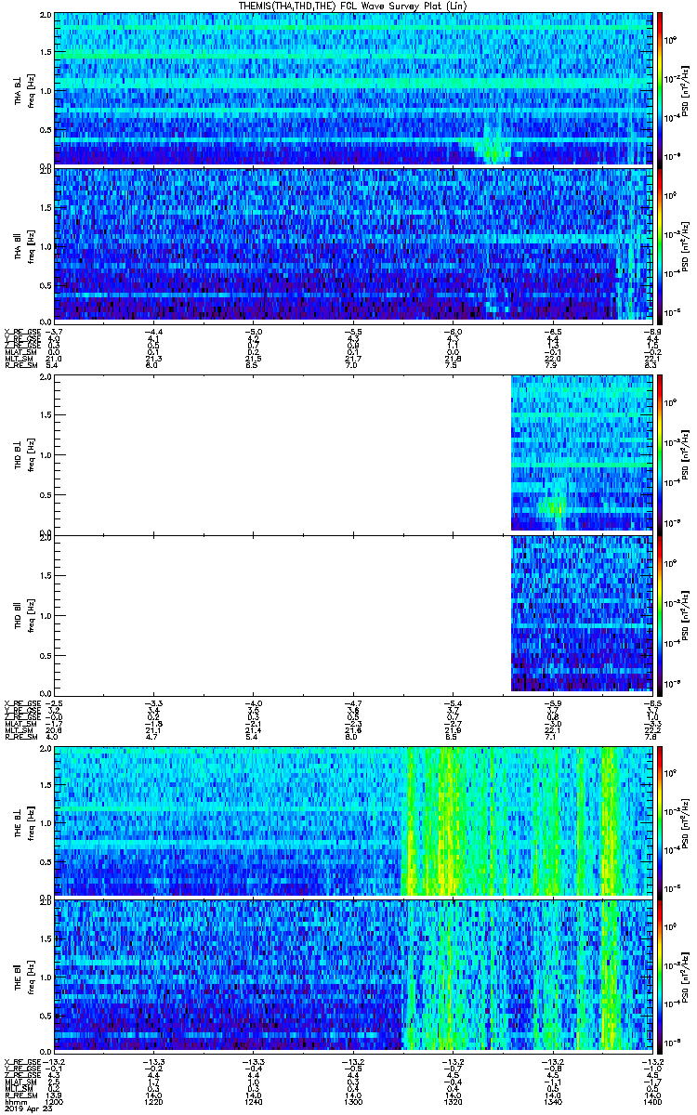This screenshot has width=697, height=1115.
Task: Select the THA B-perpendicular color bar
Action: point(661,88)
